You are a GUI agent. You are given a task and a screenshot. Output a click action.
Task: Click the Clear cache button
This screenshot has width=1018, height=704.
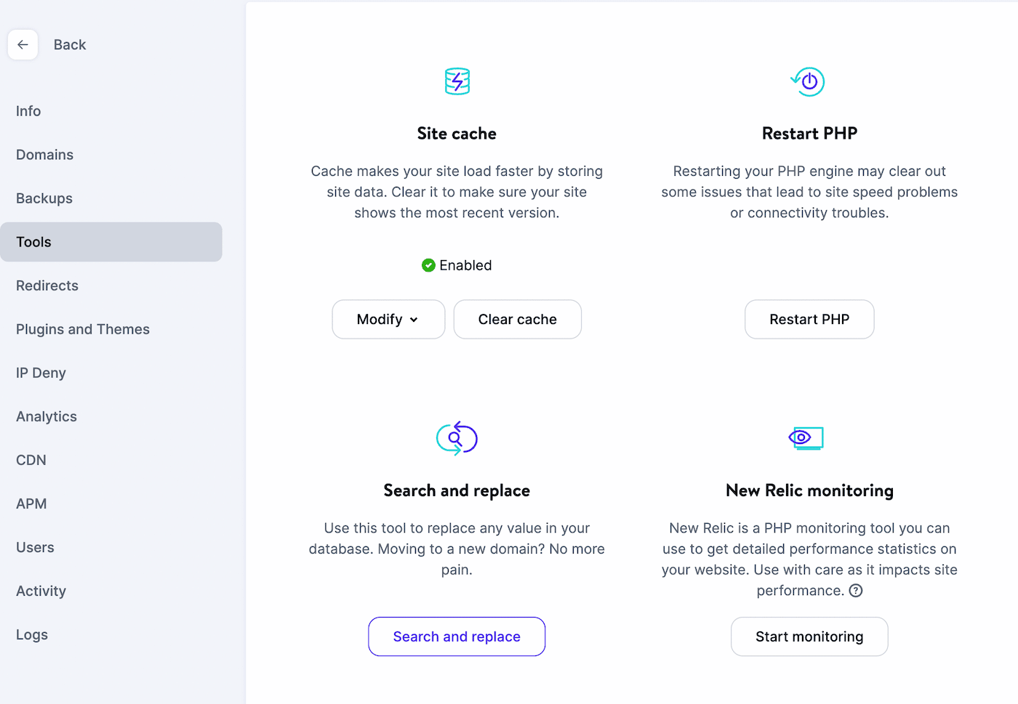(x=517, y=319)
